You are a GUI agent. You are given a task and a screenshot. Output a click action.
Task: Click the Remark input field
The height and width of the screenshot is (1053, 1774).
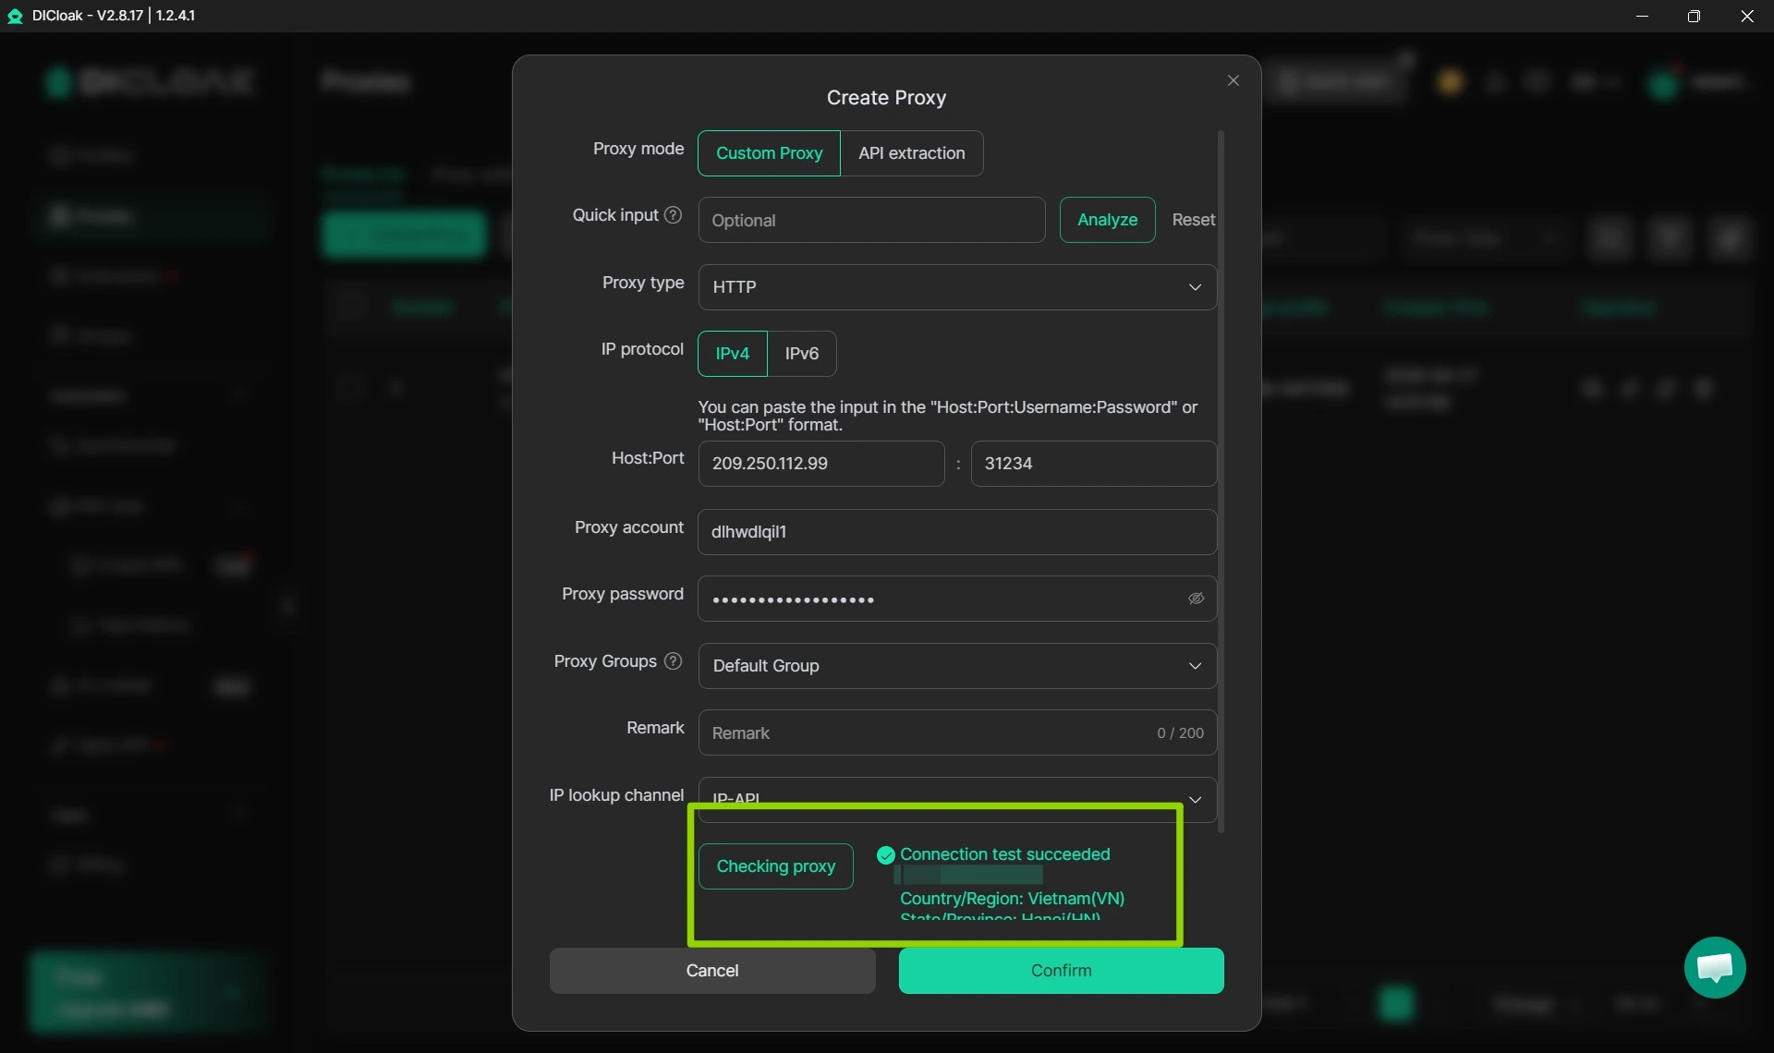tap(924, 732)
